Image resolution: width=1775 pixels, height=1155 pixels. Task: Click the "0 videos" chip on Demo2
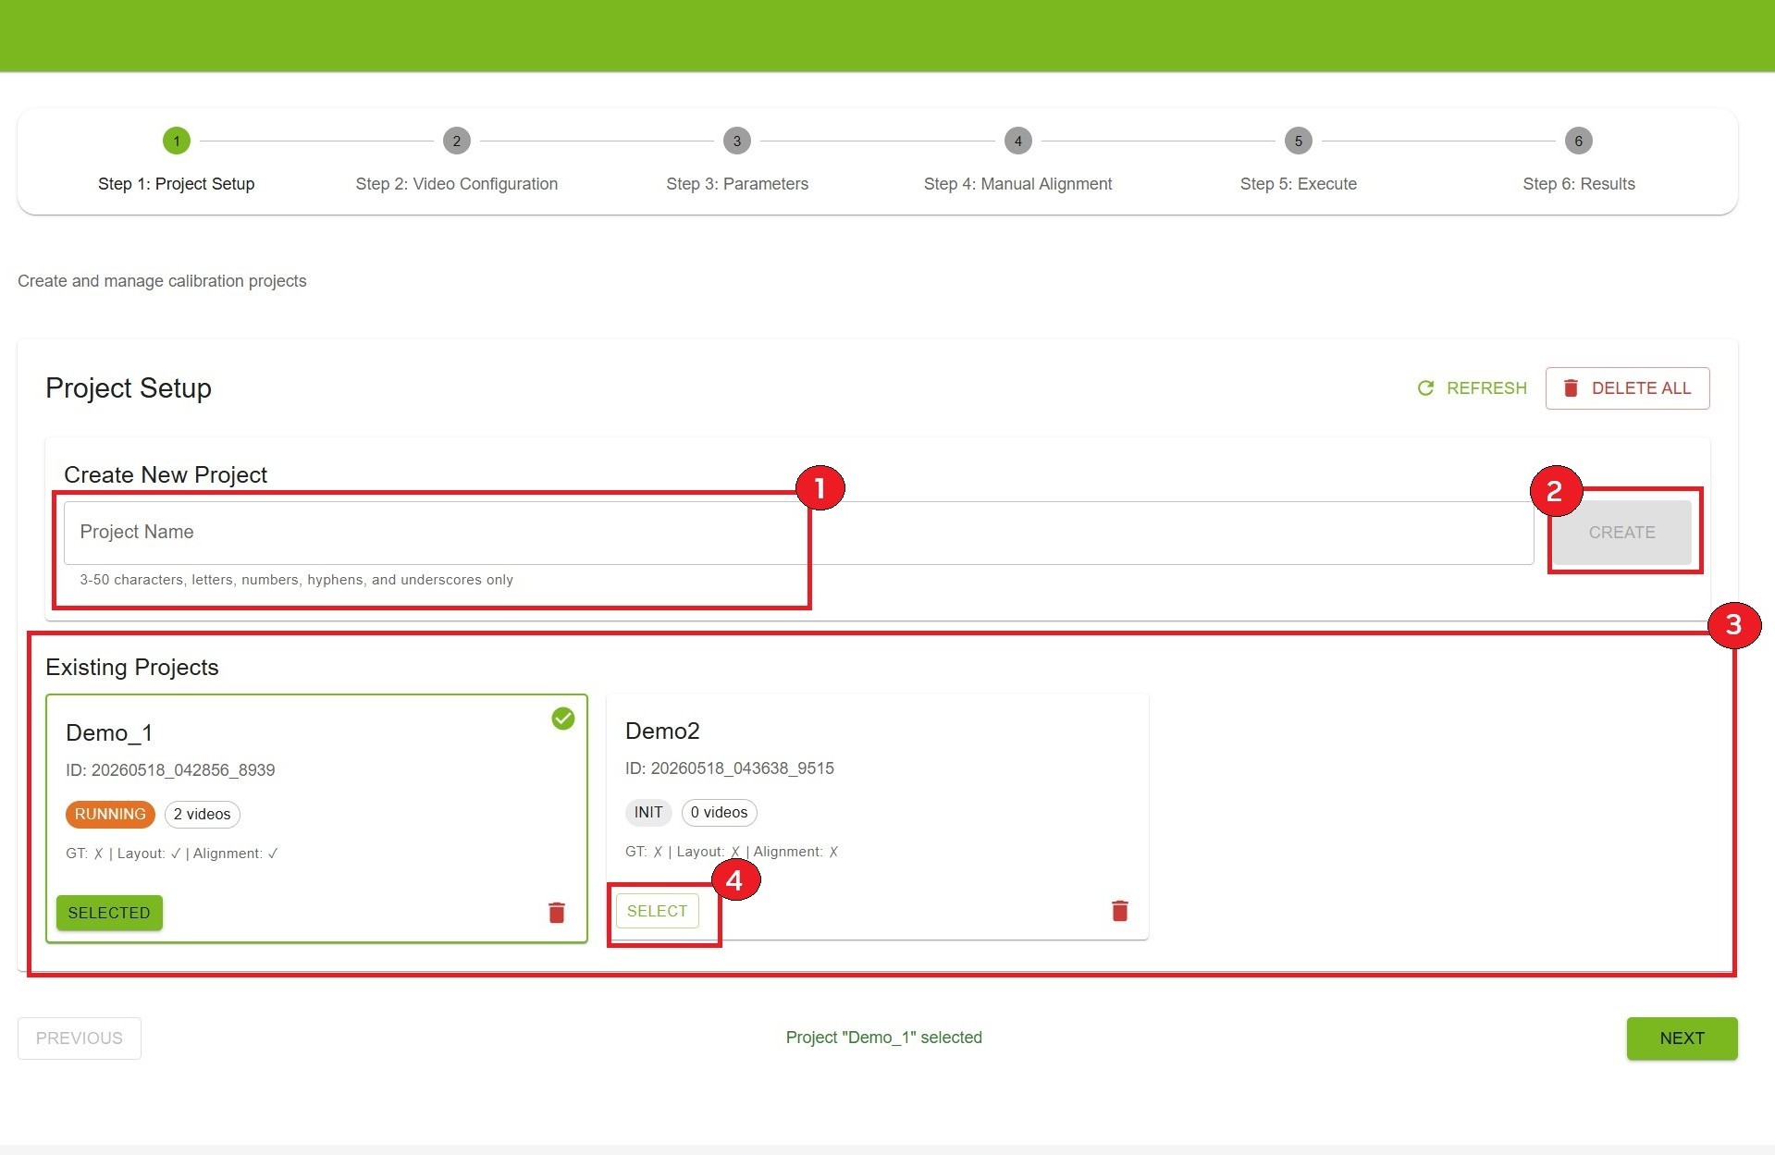(719, 813)
